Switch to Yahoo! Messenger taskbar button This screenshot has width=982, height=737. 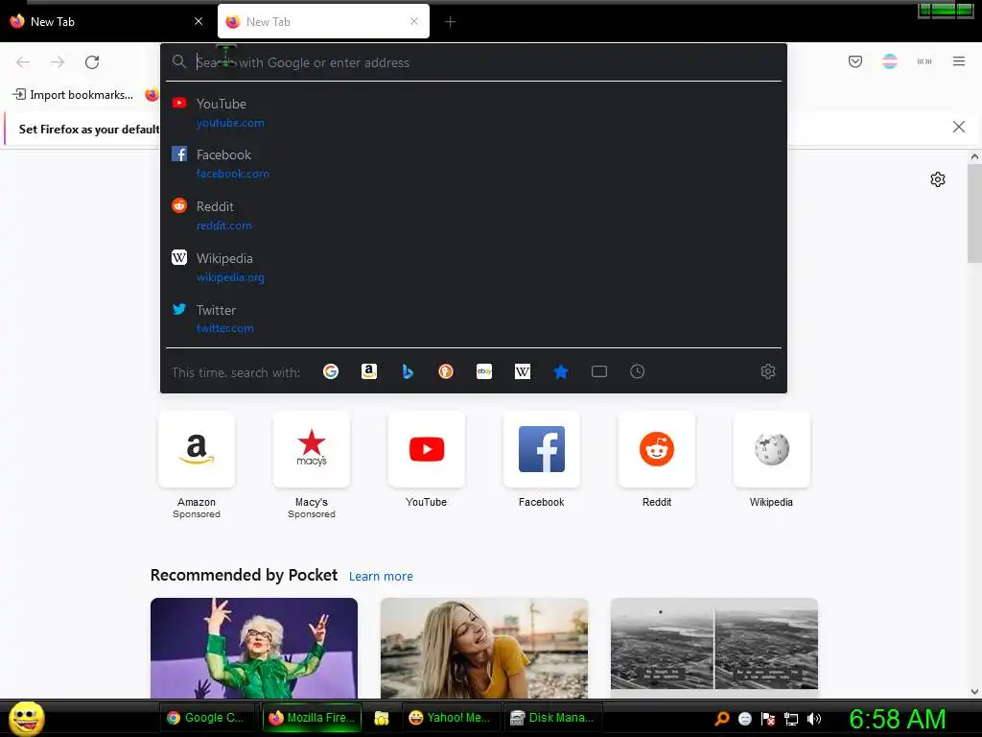451,718
